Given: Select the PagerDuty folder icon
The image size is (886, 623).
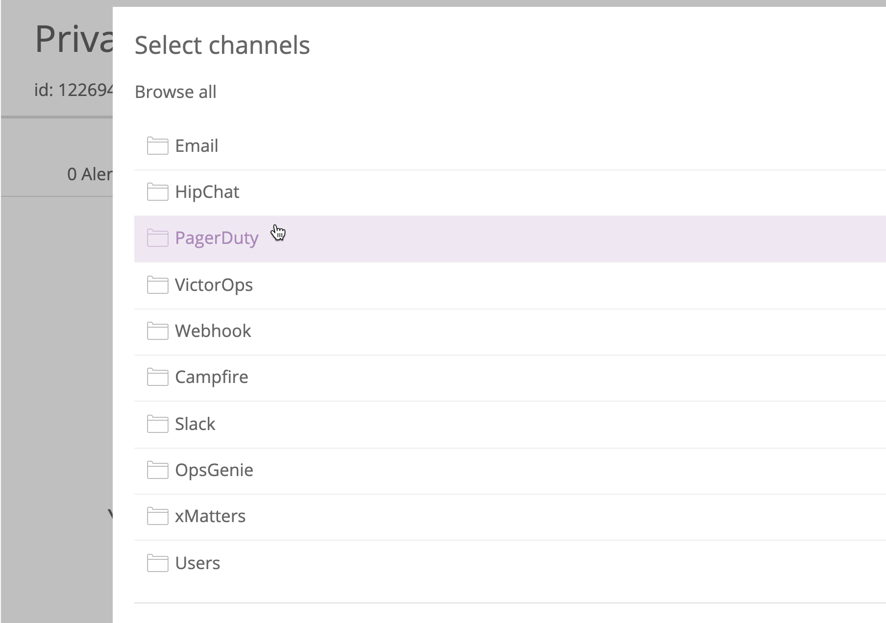Looking at the screenshot, I should click(x=157, y=238).
